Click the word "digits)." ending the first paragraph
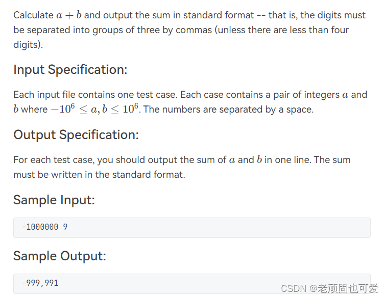 pyautogui.click(x=28, y=45)
